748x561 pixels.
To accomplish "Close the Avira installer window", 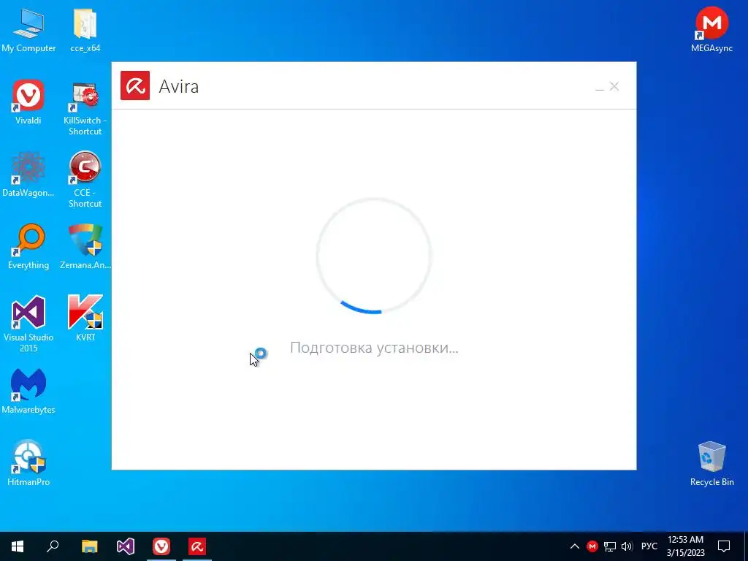I will click(614, 86).
